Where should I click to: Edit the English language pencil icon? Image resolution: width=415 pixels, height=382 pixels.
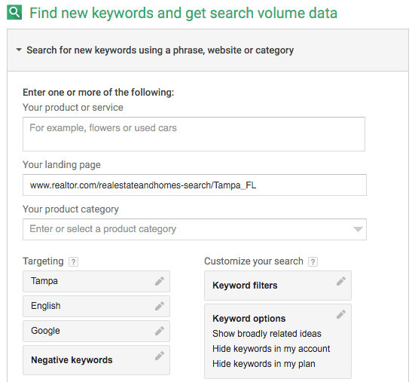pos(160,306)
